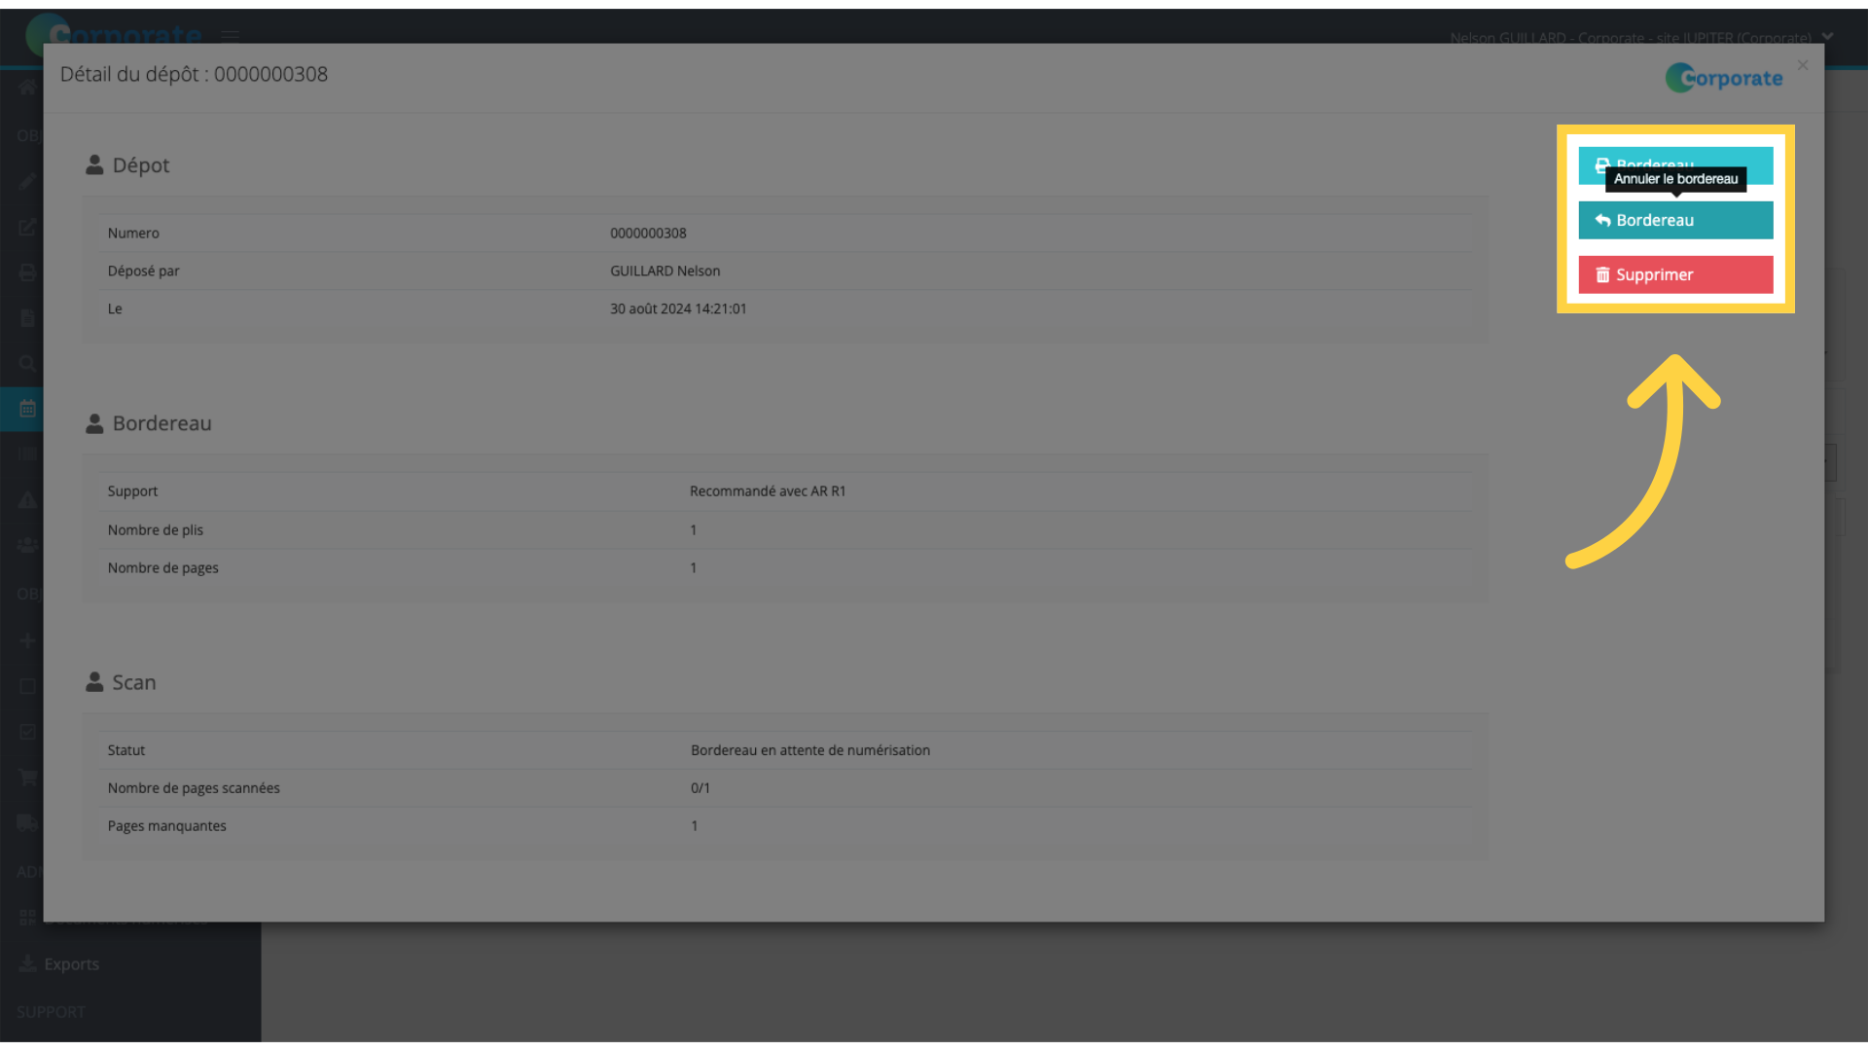This screenshot has width=1868, height=1051.
Task: Click the 'Bordereau' teal button
Action: (1675, 219)
